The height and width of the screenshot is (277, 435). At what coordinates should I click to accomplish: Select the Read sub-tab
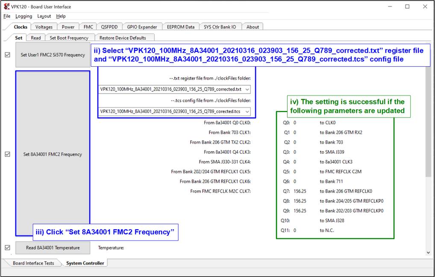pos(36,38)
